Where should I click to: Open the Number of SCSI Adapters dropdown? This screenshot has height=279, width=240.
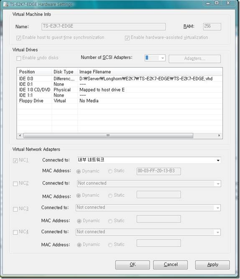pos(155,58)
